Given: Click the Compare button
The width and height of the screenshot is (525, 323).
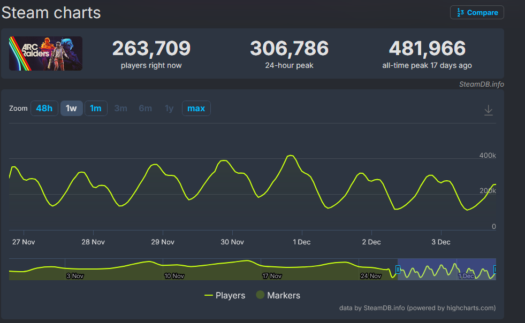Looking at the screenshot, I should [477, 12].
